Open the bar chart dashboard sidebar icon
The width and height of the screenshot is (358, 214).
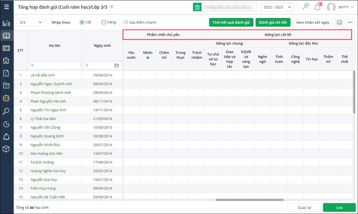tap(6, 23)
